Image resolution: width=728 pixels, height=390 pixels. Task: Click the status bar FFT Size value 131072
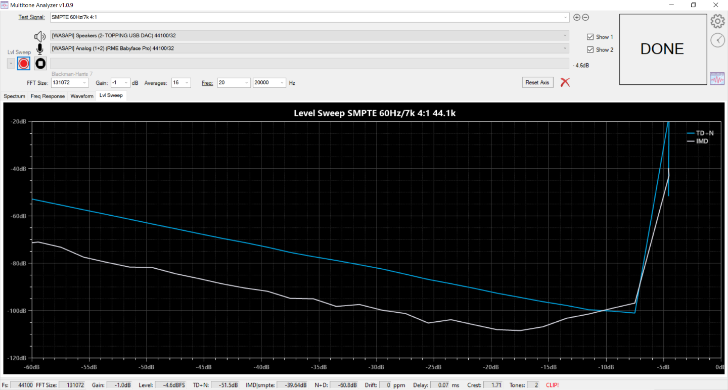[72, 385]
